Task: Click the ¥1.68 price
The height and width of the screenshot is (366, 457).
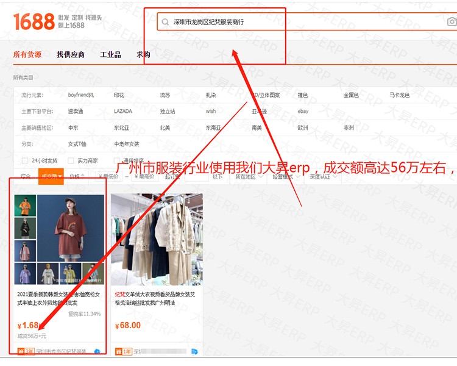Action: [28, 325]
